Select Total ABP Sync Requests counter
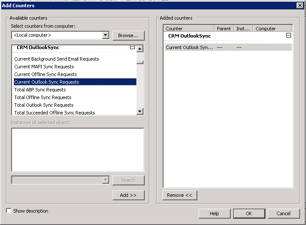 tap(40, 90)
